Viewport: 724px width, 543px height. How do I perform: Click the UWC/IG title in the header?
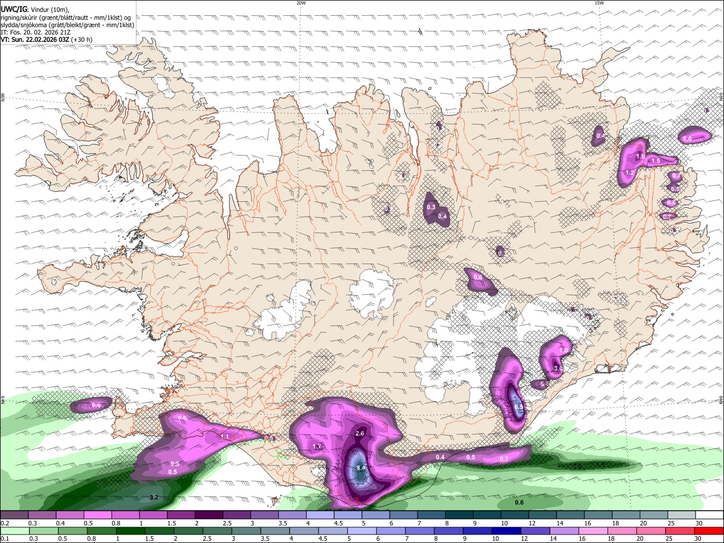tap(14, 8)
